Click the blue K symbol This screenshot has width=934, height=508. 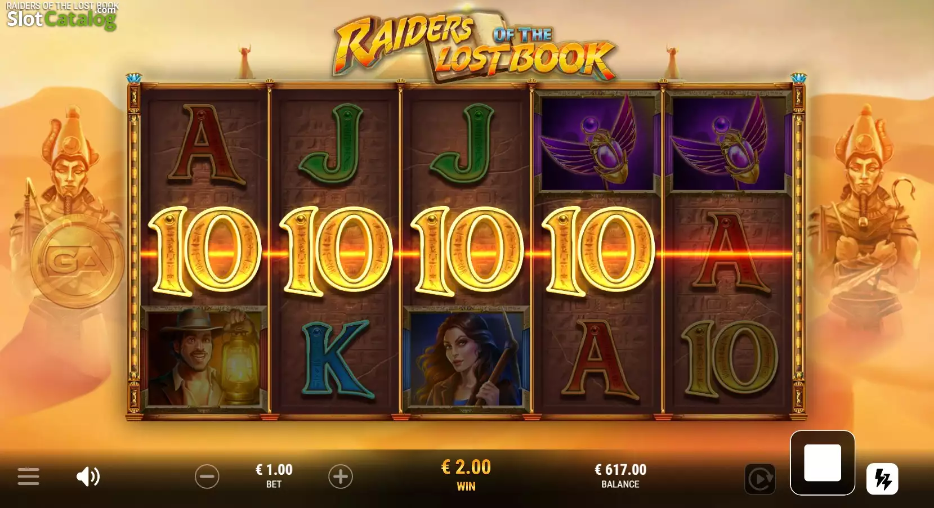coord(336,359)
